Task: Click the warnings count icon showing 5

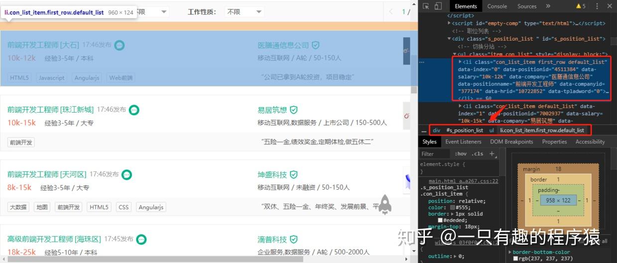Action: (581, 6)
